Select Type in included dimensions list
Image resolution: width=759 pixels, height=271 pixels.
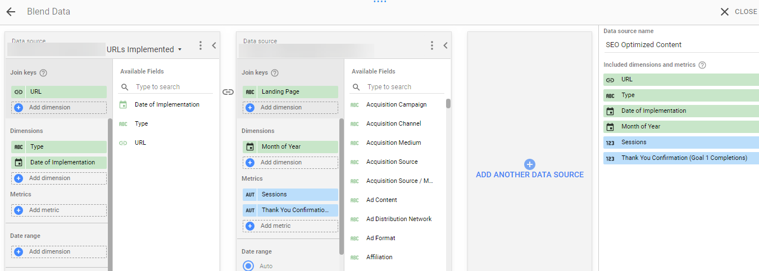[681, 95]
